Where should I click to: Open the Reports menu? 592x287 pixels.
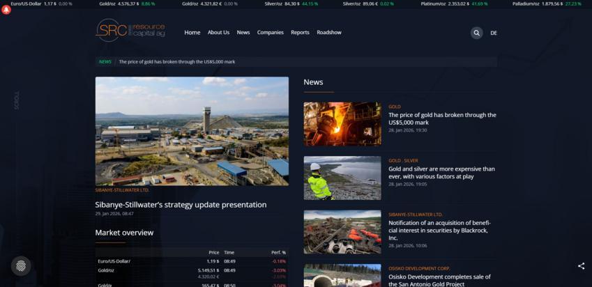300,33
